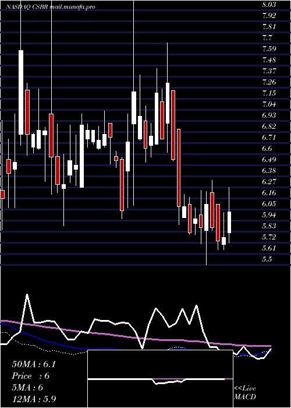Click the 6.71 price axis label
The height and width of the screenshot is (408, 291).
click(x=270, y=137)
